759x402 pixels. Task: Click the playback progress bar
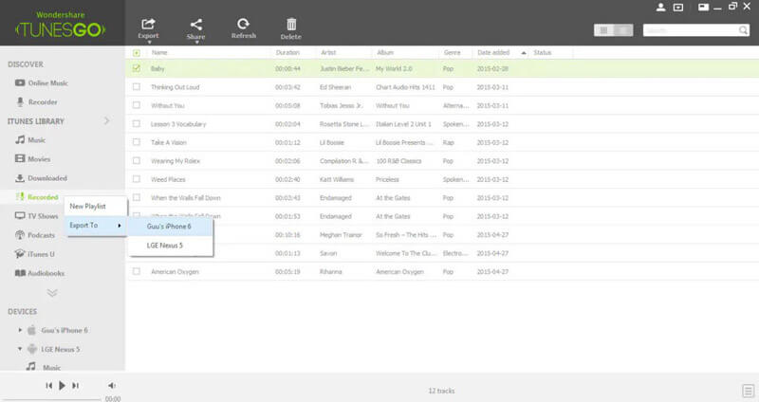(x=51, y=400)
